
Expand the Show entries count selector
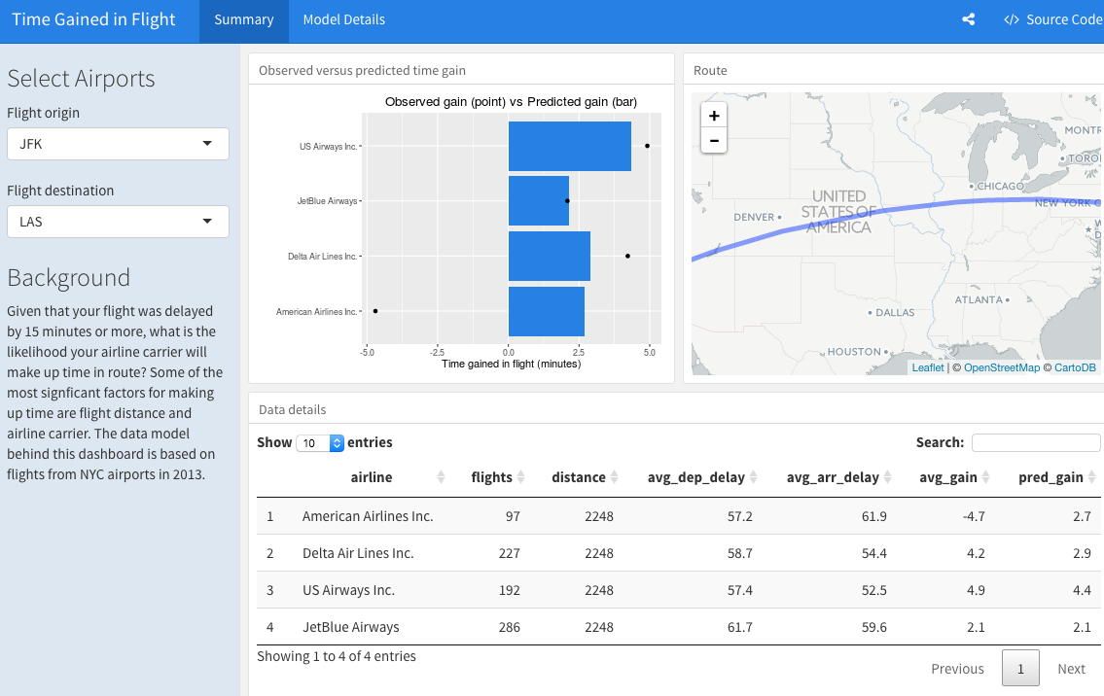click(x=321, y=443)
